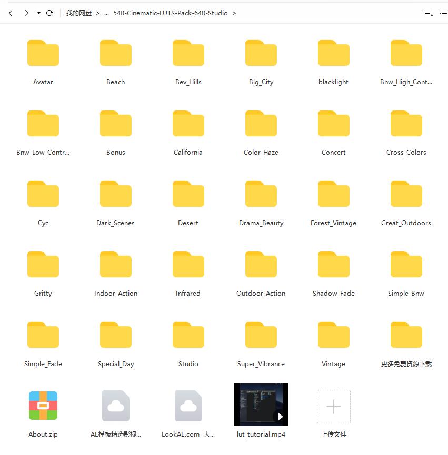Open the navigation history dropdown arrow

39,13
